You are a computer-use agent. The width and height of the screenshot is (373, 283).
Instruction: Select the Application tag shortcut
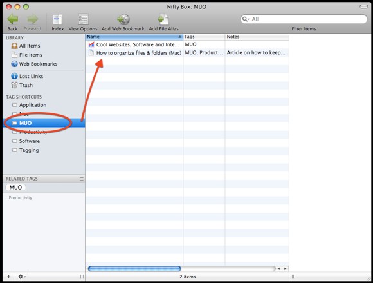(x=33, y=105)
